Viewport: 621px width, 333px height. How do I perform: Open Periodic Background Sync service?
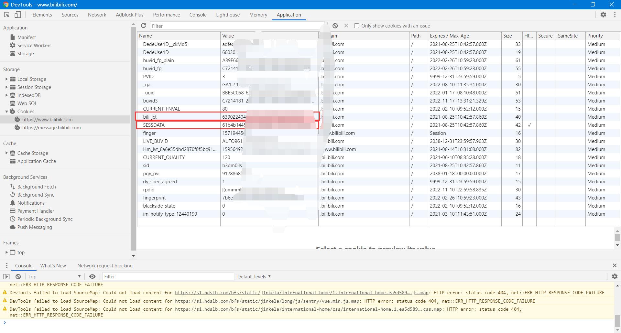tap(45, 219)
